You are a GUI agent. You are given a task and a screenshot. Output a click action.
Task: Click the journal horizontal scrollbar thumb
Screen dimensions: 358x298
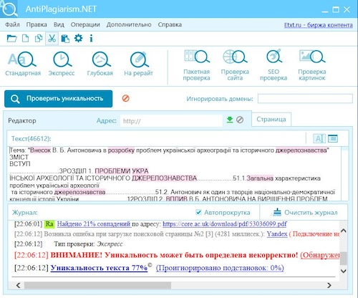[x=97, y=285]
